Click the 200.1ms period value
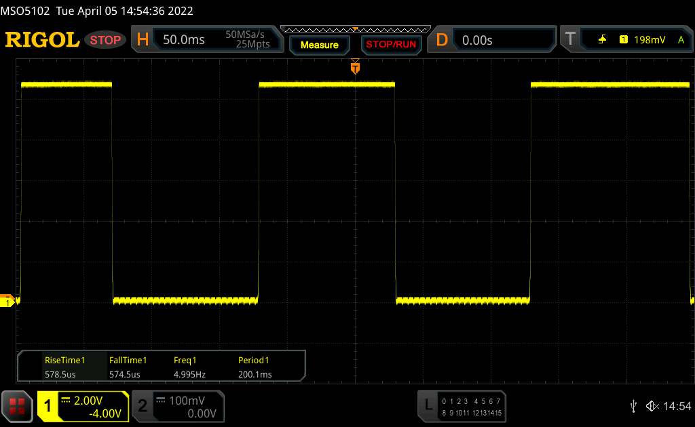The image size is (695, 427). (255, 374)
